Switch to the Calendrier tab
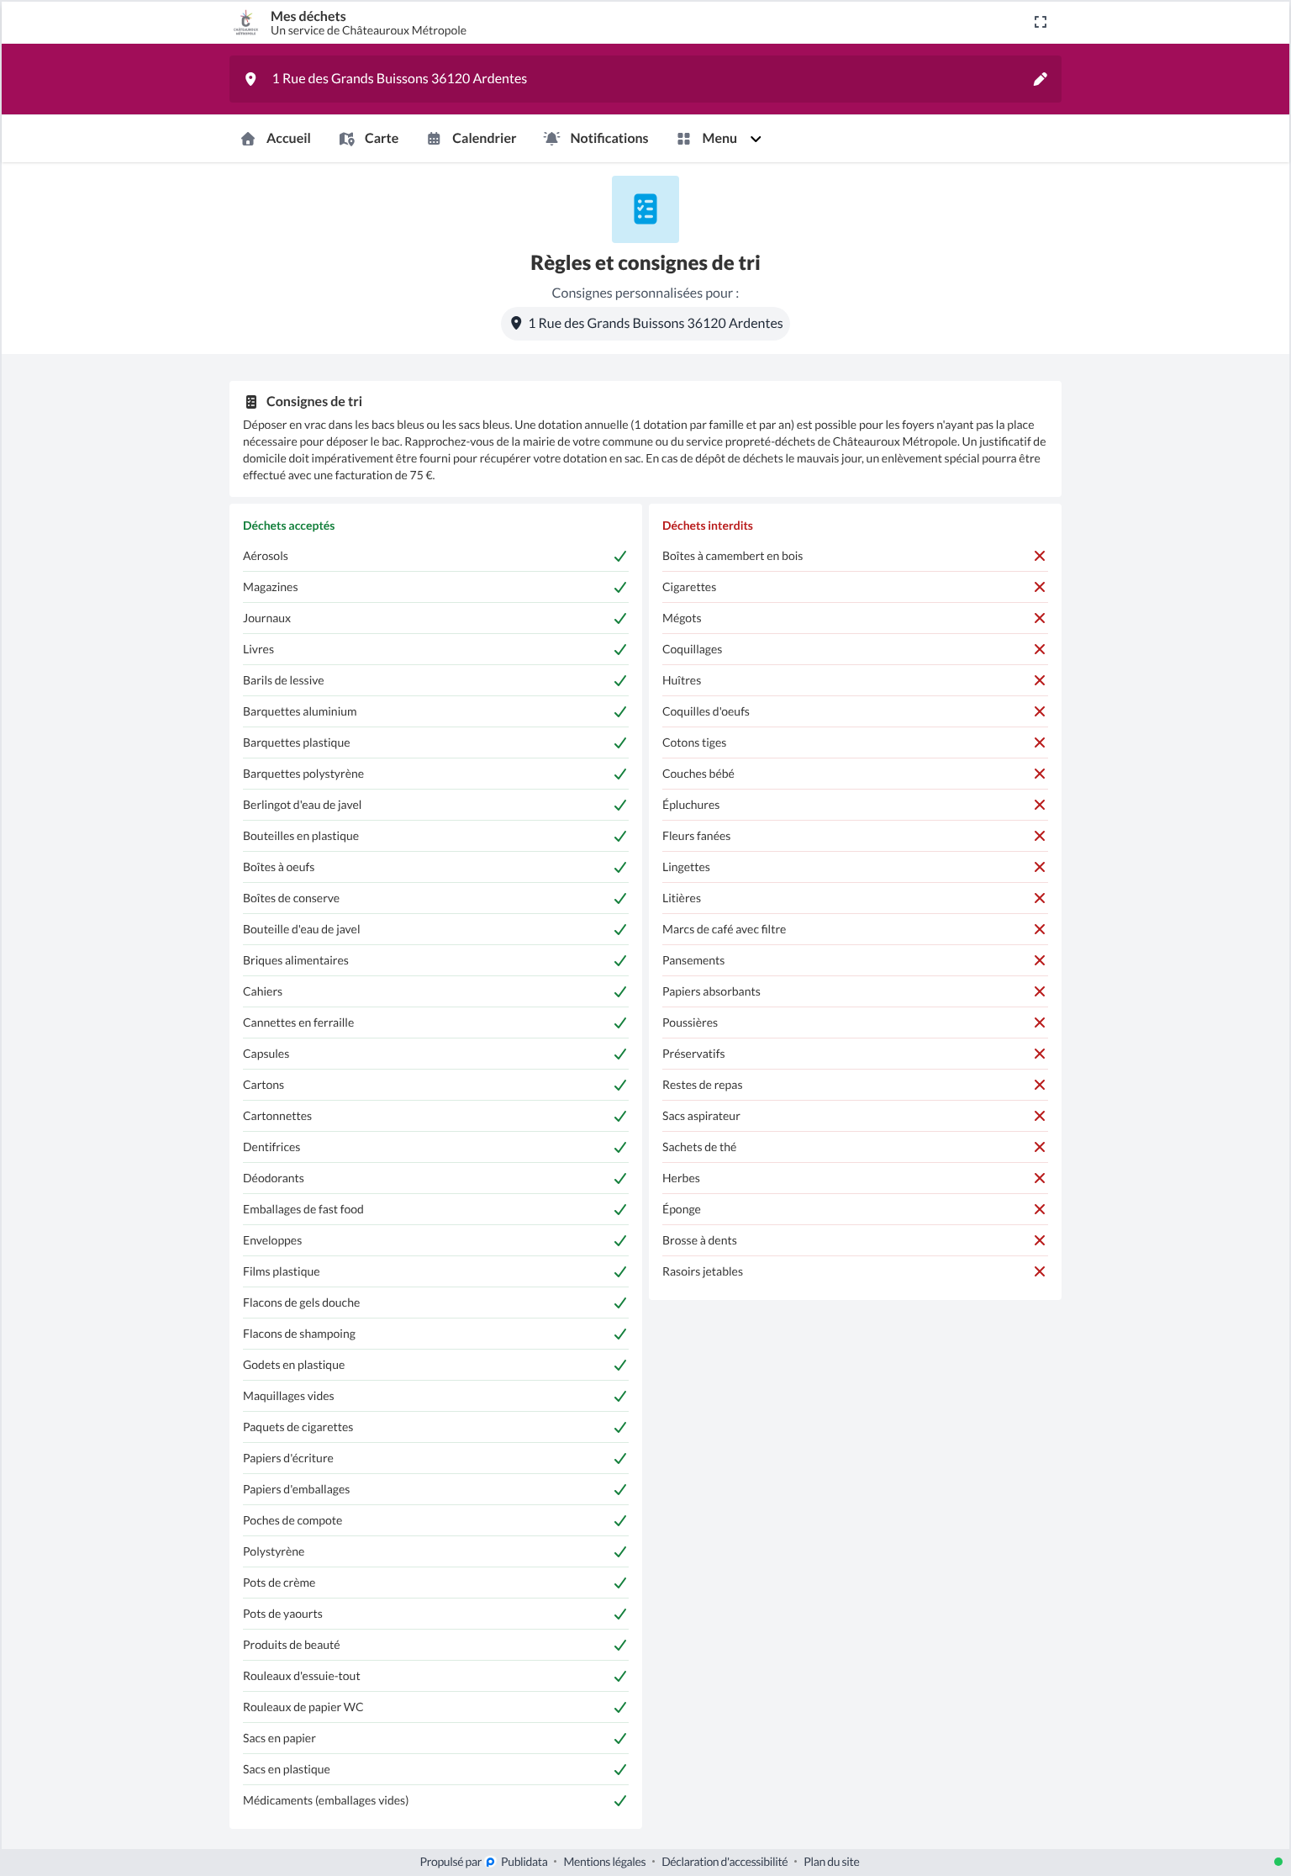Screen dimensions: 1291x1876 click(x=472, y=139)
